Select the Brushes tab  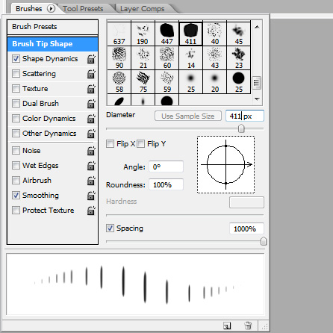[x=29, y=9]
